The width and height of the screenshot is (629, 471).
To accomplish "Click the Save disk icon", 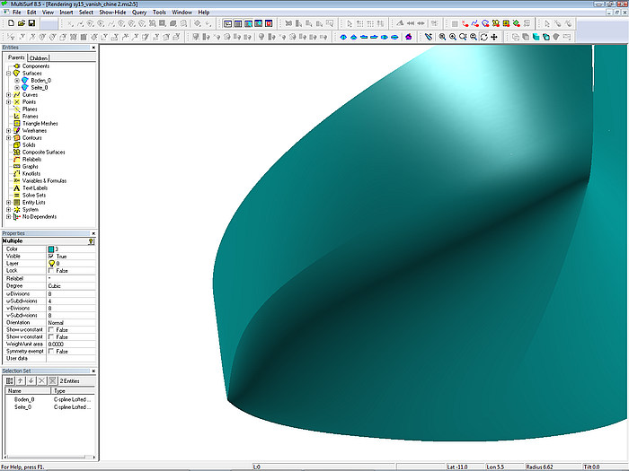I will (x=31, y=23).
